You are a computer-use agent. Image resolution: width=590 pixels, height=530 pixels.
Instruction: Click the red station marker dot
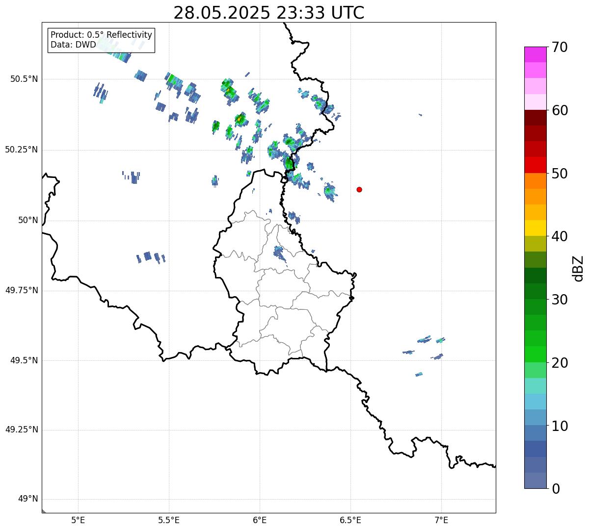[359, 189]
